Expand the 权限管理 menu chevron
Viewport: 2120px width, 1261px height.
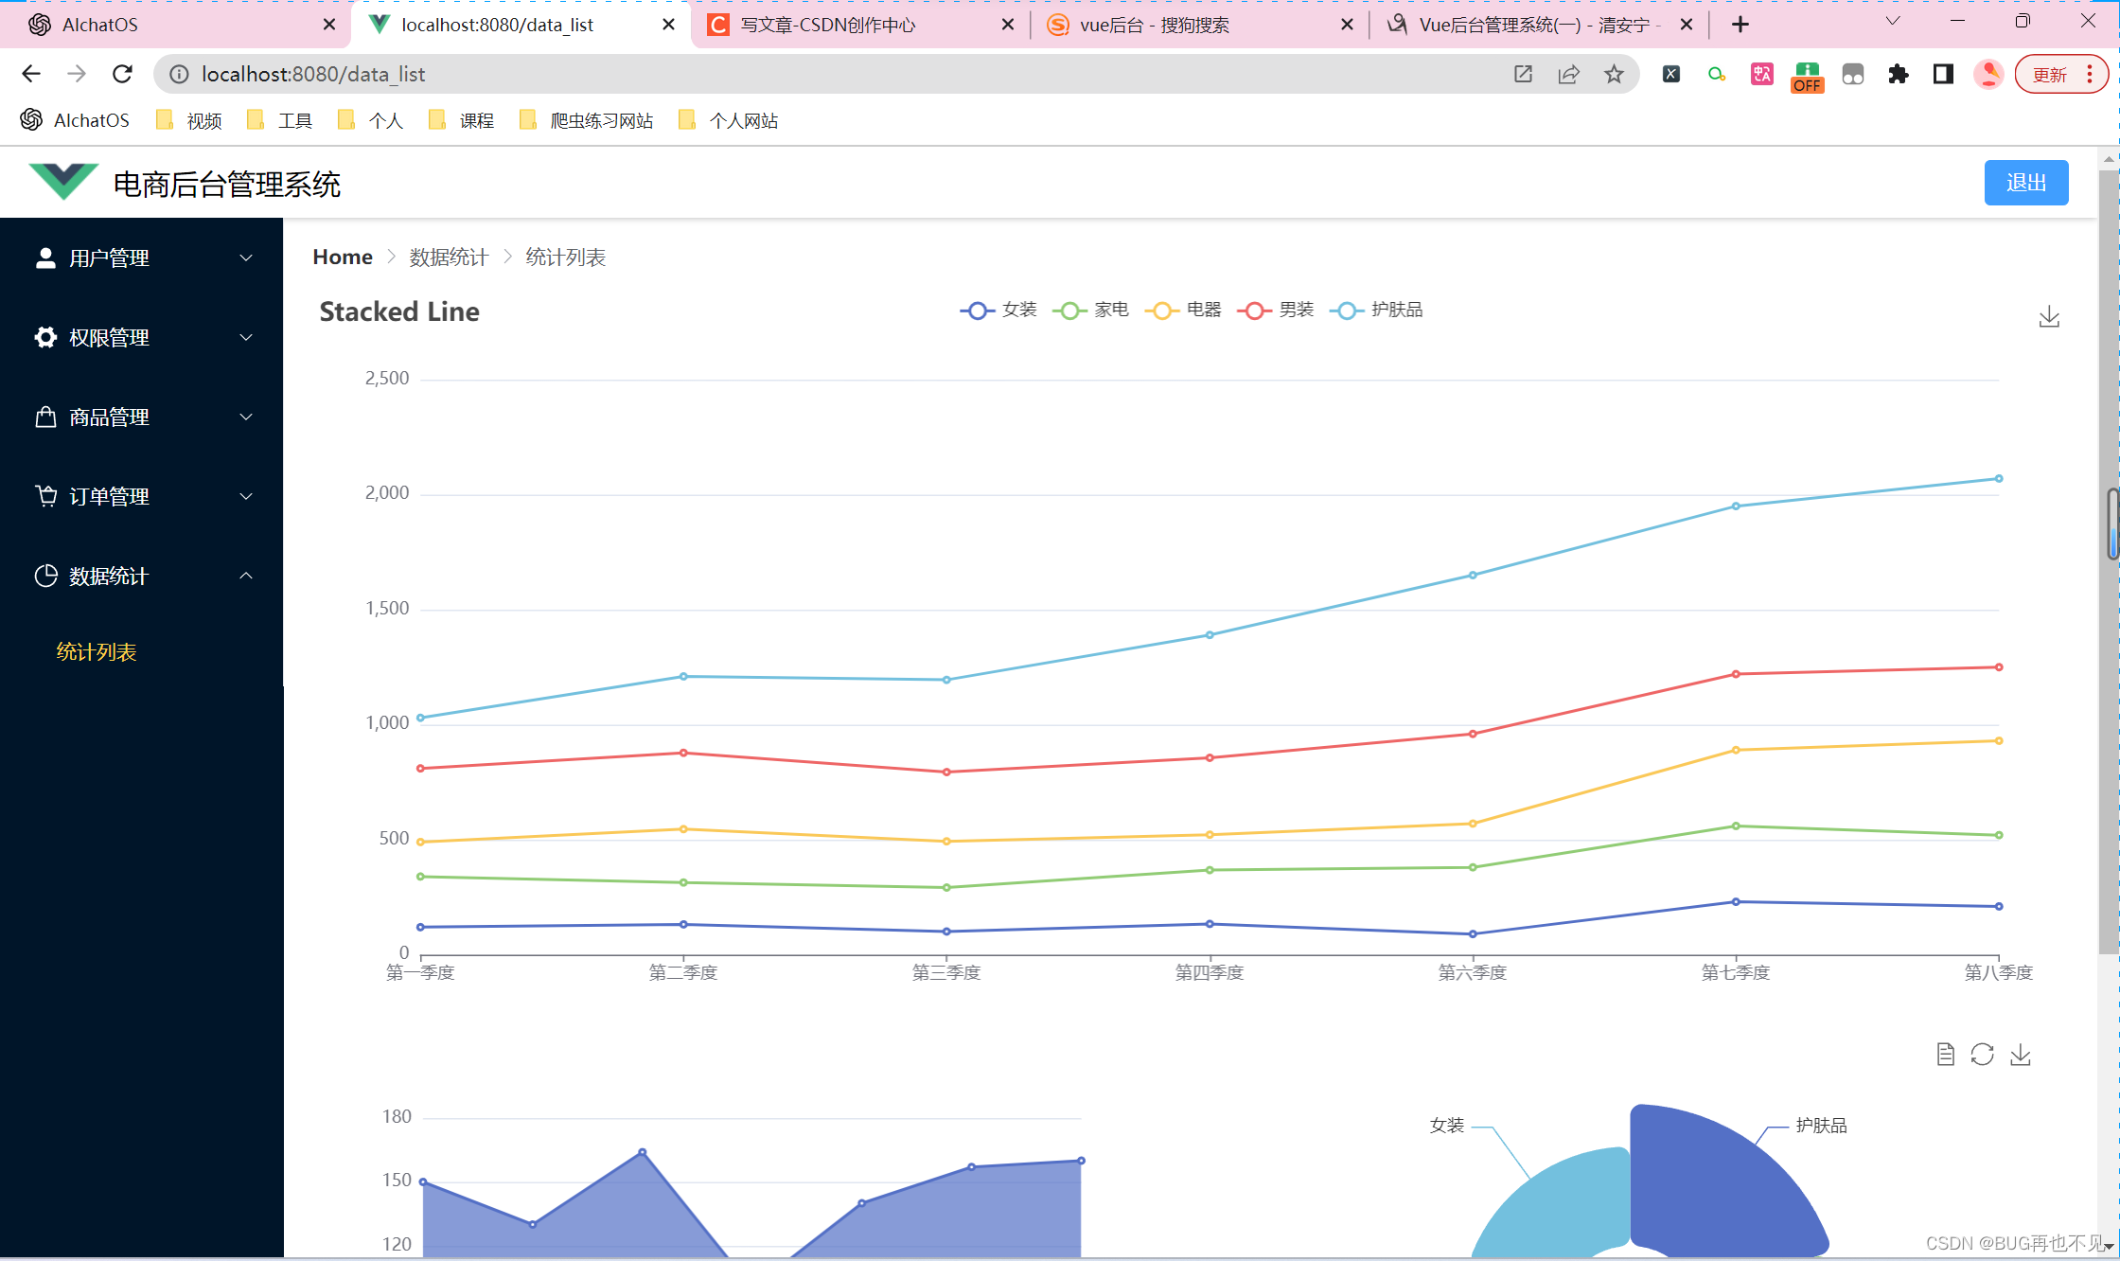tap(246, 337)
